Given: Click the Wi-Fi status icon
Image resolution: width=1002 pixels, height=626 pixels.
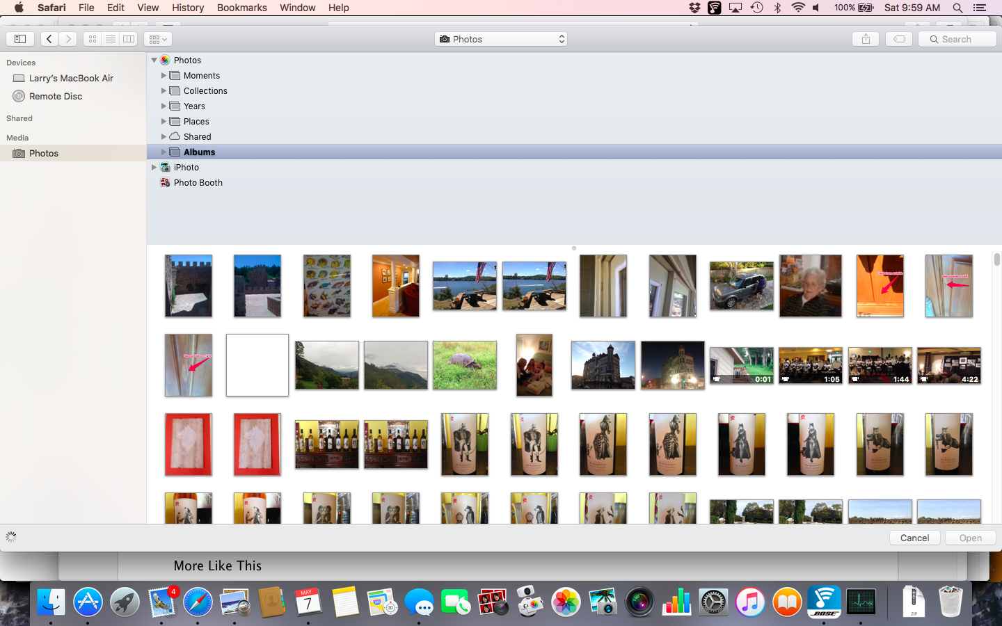Looking at the screenshot, I should pos(798,8).
